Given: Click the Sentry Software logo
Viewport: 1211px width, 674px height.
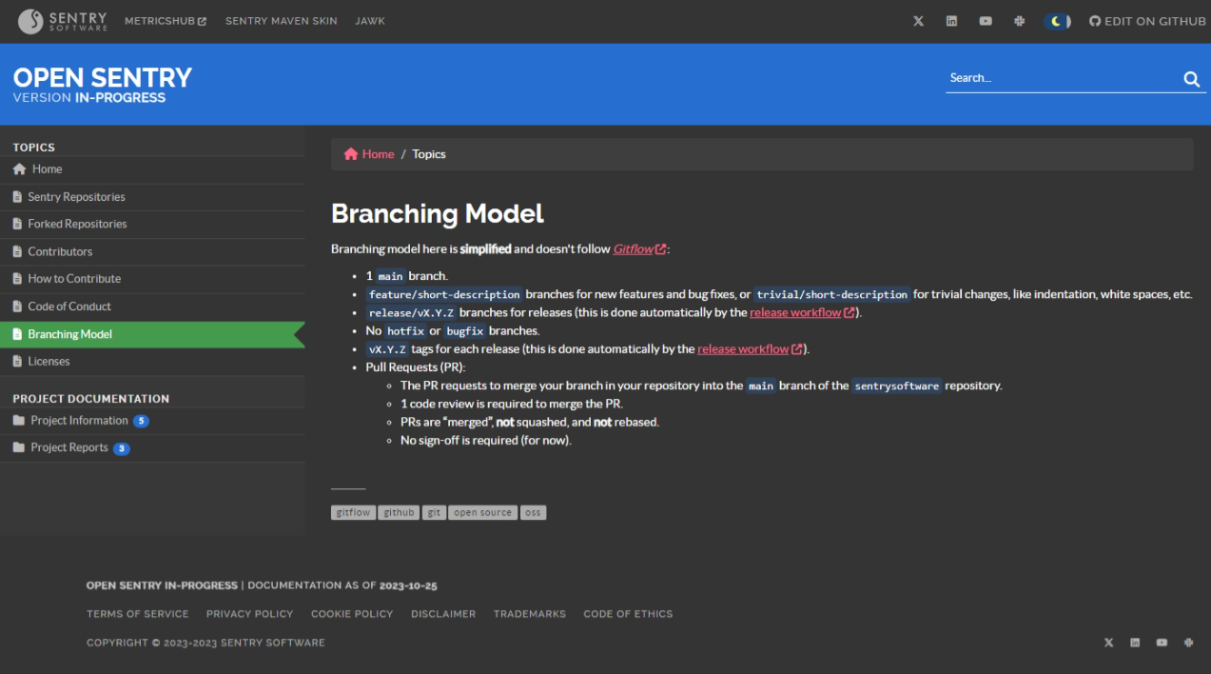Looking at the screenshot, I should 63,21.
